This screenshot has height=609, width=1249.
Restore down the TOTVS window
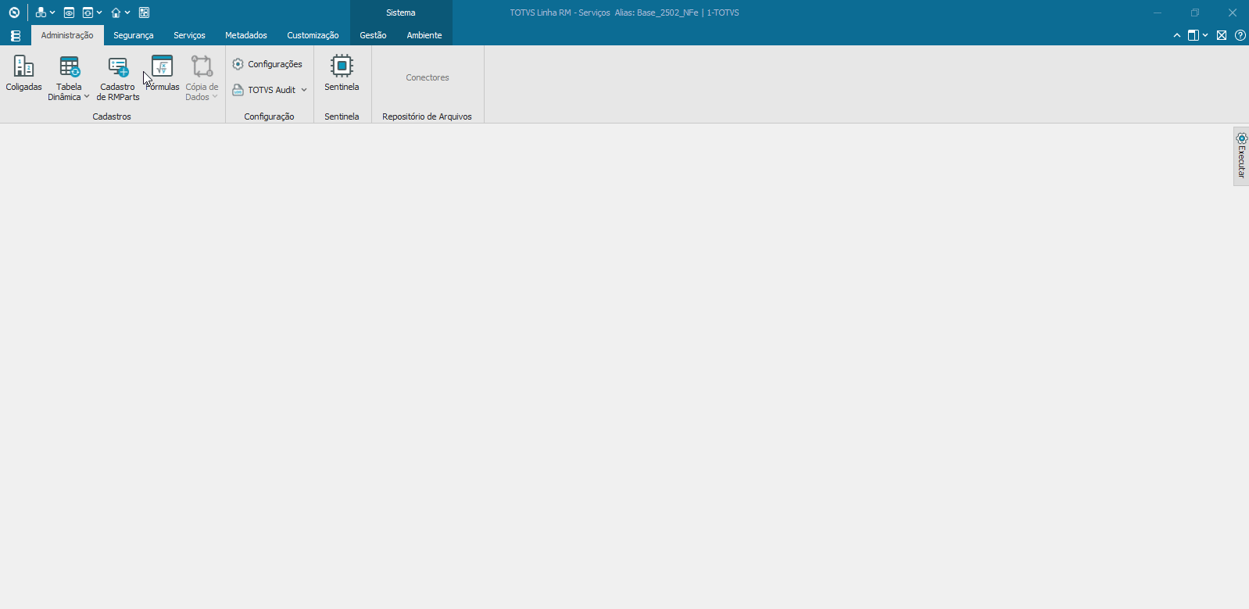tap(1195, 13)
